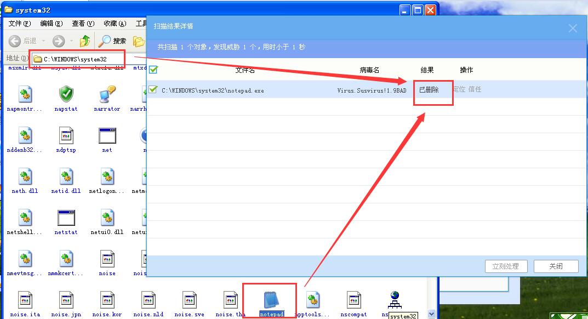The height and width of the screenshot is (319, 588).
Task: Select the nmmkcert file icon
Action: 66,259
